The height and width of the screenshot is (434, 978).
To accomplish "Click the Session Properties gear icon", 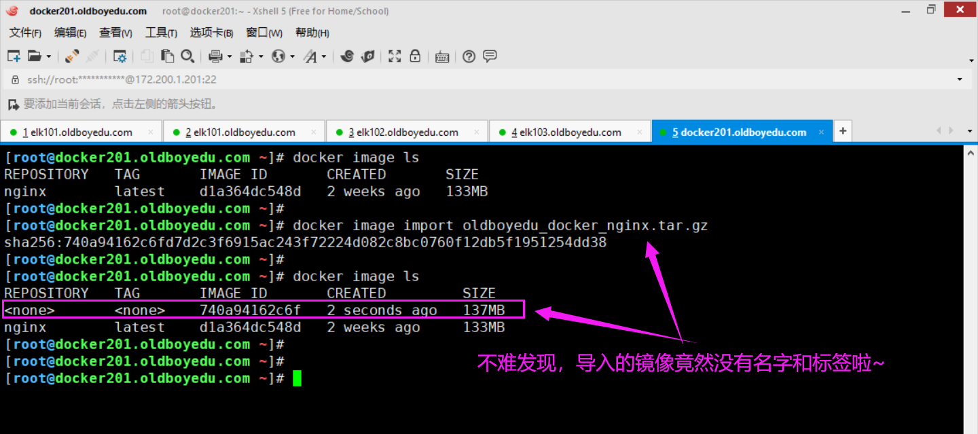I will click(120, 56).
